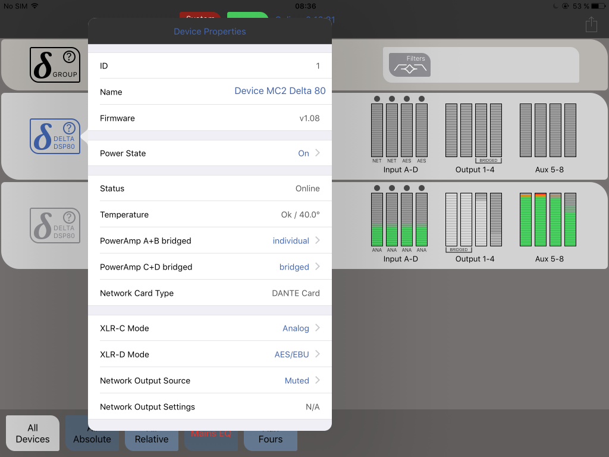Tap second device's Input A-D level meters
This screenshot has height=457, width=609.
[399, 220]
